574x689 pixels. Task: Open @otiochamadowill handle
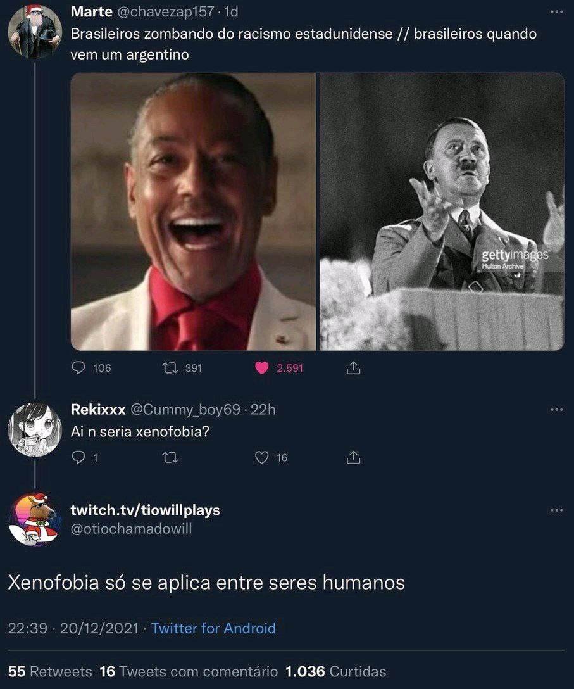pos(131,529)
